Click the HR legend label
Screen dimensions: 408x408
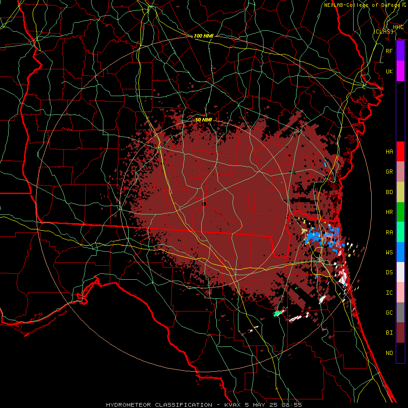pyautogui.click(x=389, y=212)
